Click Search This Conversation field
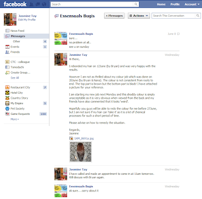 174,16
